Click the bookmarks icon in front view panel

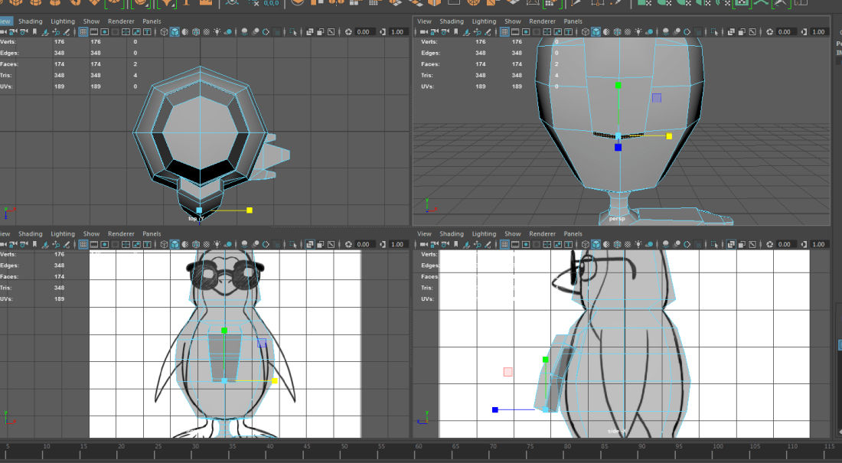click(35, 245)
